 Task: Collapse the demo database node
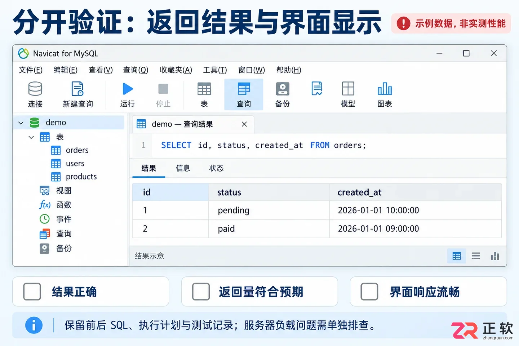tap(21, 123)
